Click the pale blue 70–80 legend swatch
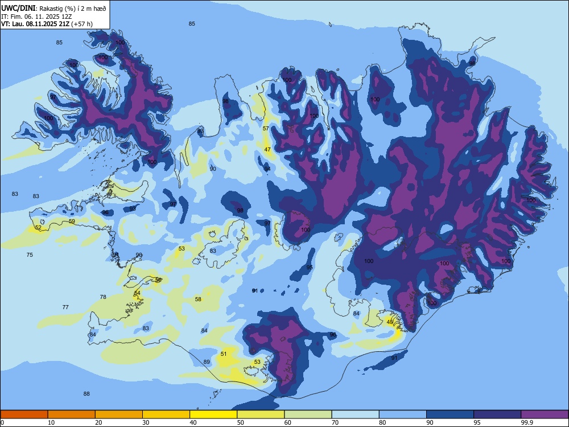The height and width of the screenshot is (427, 569). coord(355,414)
